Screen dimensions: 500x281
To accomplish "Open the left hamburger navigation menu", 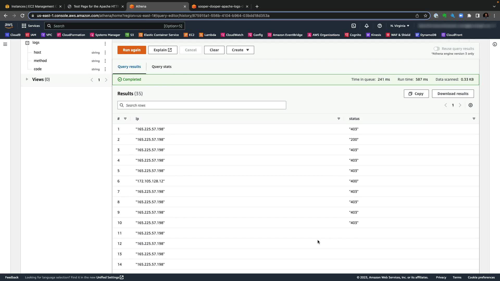I will 5,44.
